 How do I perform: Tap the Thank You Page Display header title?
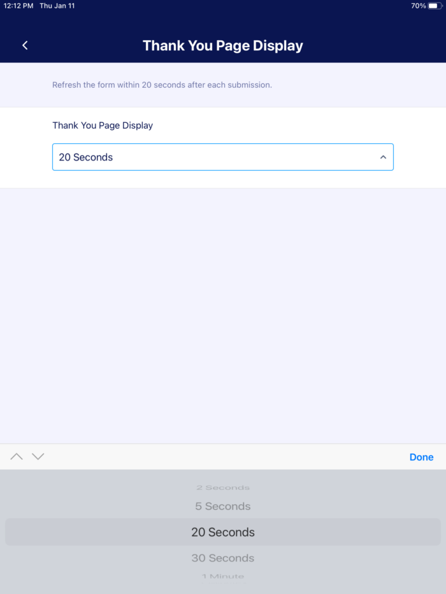223,46
